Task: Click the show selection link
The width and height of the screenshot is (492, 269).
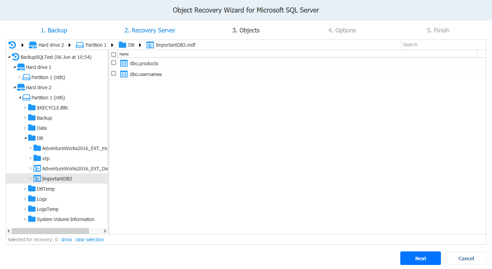Action: (67, 240)
